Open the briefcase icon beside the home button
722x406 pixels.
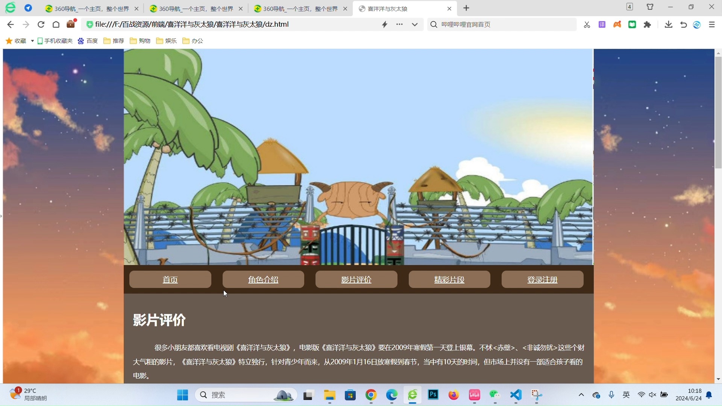[x=71, y=24]
